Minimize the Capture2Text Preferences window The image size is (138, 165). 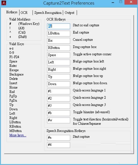(x=113, y=3)
